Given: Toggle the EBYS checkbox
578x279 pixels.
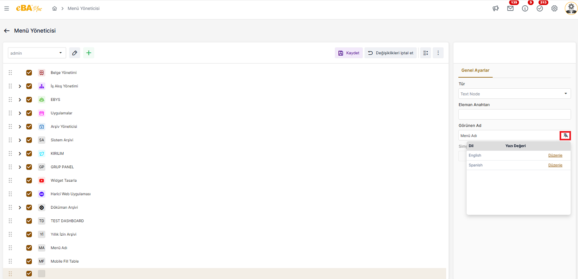Looking at the screenshot, I should 29,100.
